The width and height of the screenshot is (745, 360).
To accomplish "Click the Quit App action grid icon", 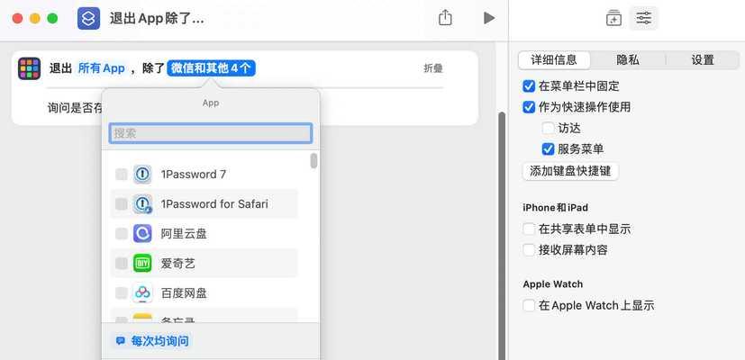I will [x=30, y=68].
